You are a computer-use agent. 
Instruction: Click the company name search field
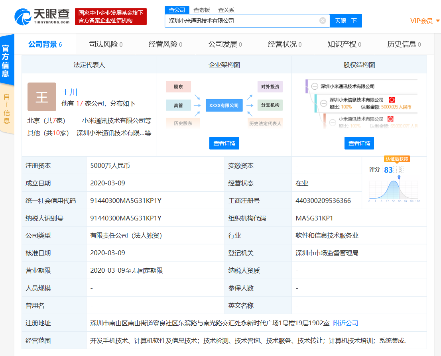241,21
